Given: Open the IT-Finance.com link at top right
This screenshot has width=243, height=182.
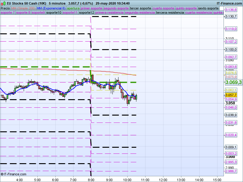Looking at the screenshot, I should (229, 3).
